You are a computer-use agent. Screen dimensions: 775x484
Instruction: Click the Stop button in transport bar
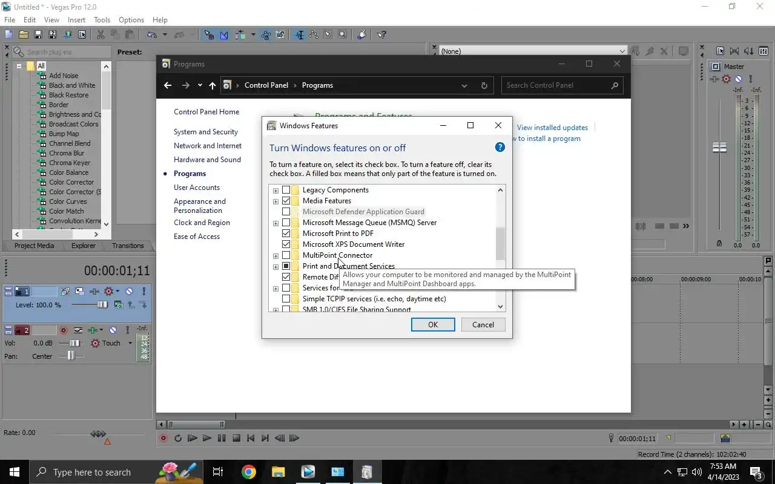click(236, 438)
